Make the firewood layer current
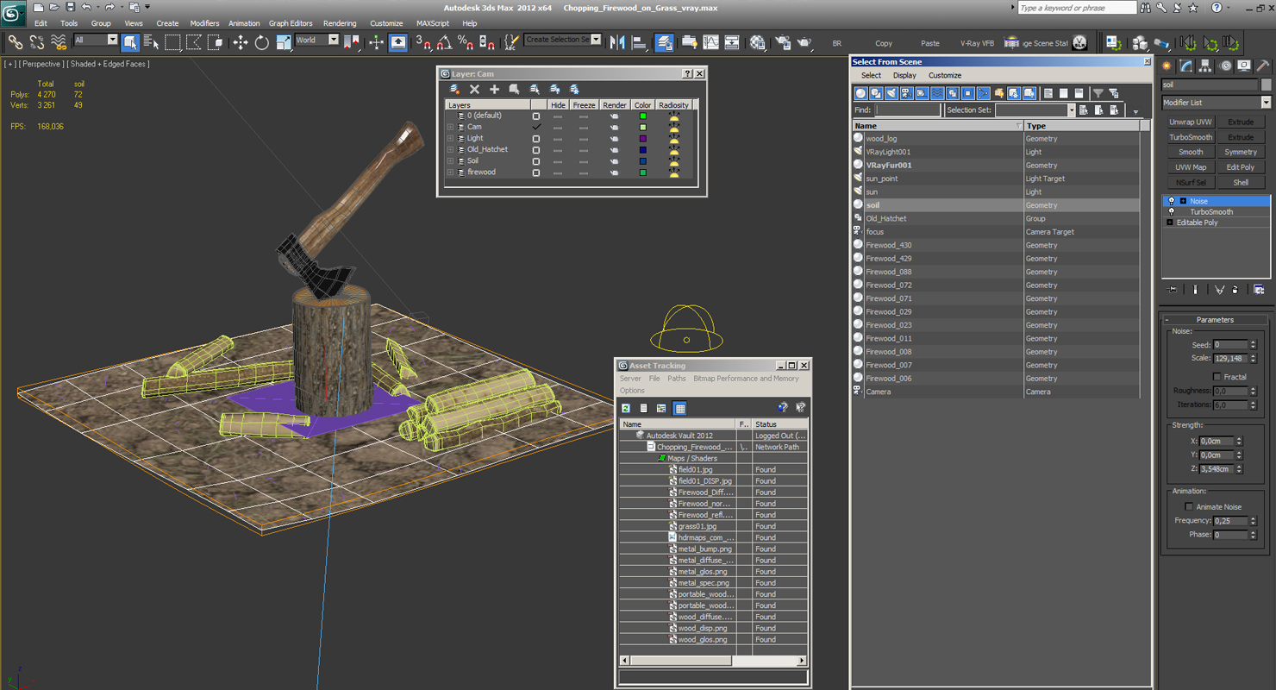 click(535, 172)
